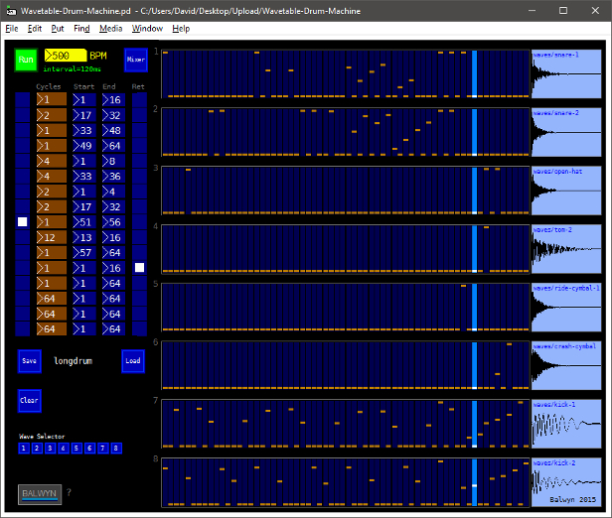Choose Wave Selector slot 7
The width and height of the screenshot is (612, 518).
[x=102, y=449]
